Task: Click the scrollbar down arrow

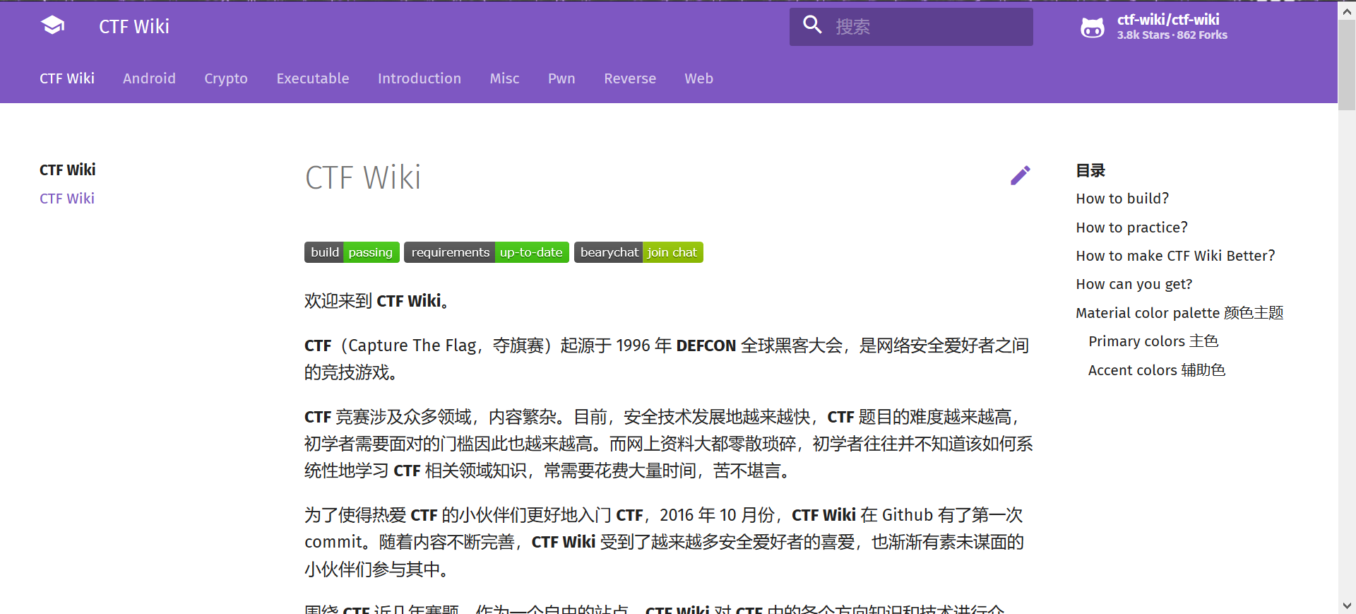Action: 1347,606
